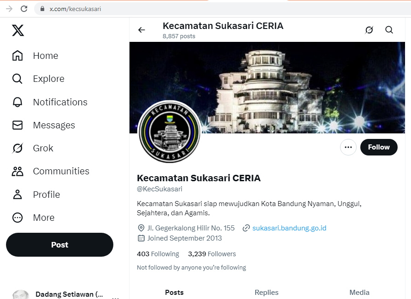This screenshot has height=299, width=411.
Task: Visit the sukasari.bandung.go.id link
Action: tap(289, 228)
